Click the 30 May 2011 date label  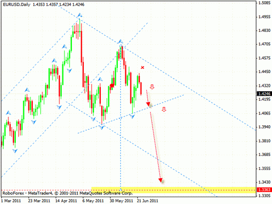121,201
